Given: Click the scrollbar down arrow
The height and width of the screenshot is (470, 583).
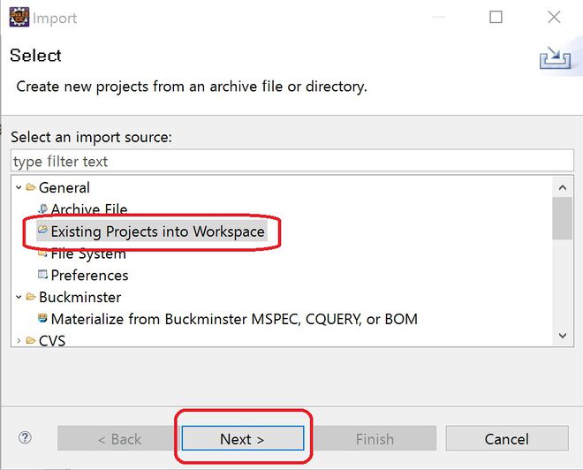Looking at the screenshot, I should point(562,335).
